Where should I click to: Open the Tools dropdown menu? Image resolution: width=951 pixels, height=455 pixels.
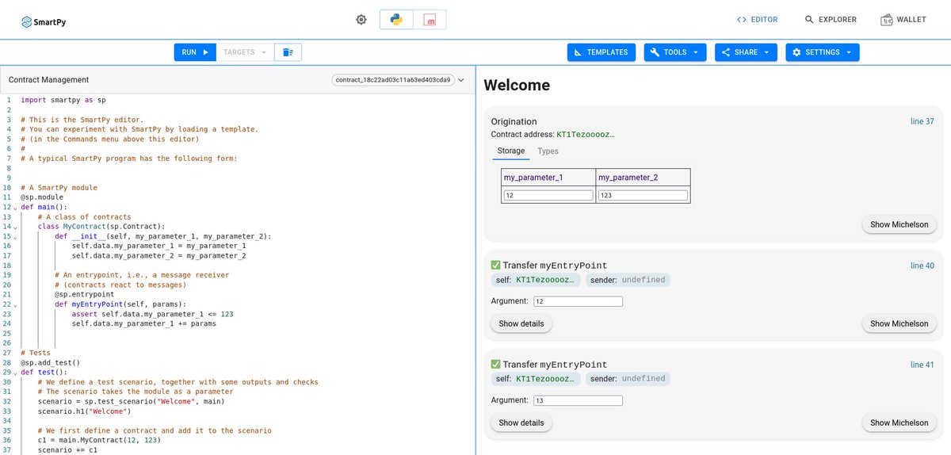[675, 52]
